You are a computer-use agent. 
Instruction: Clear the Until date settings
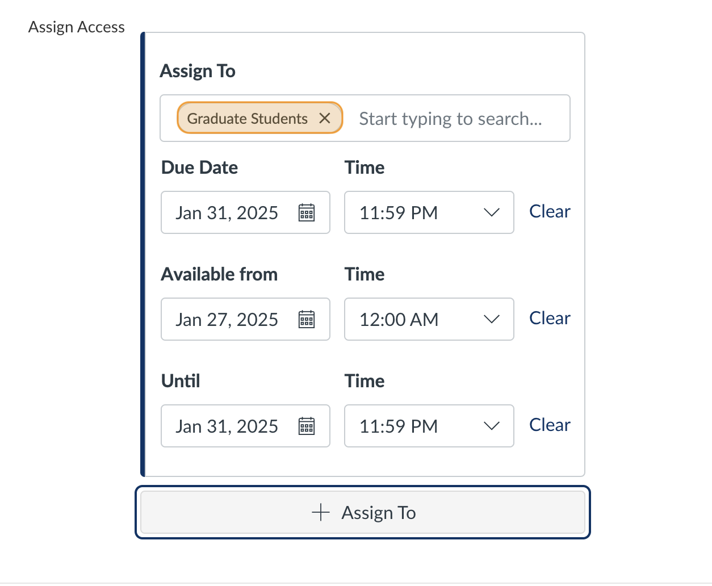(549, 425)
